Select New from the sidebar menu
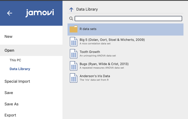The image size is (188, 119). pos(9,37)
